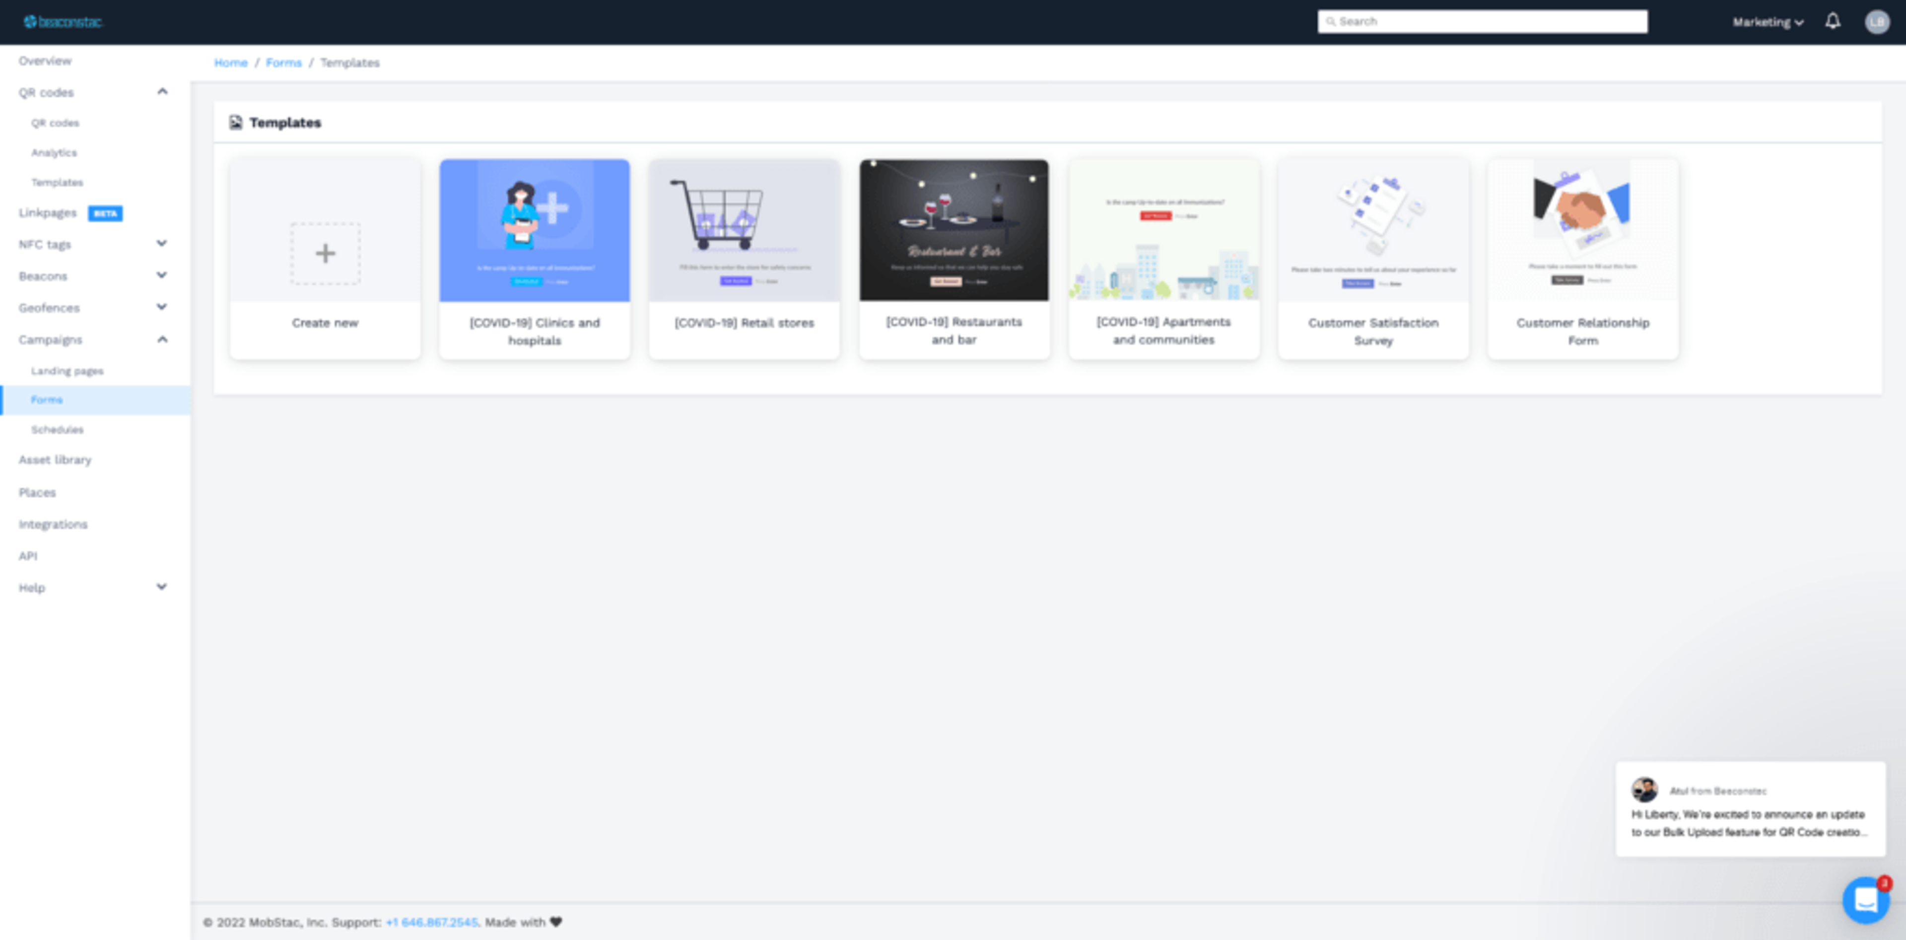Image resolution: width=1906 pixels, height=940 pixels.
Task: Click the BETA badge beside Linkpages
Action: pyautogui.click(x=105, y=214)
